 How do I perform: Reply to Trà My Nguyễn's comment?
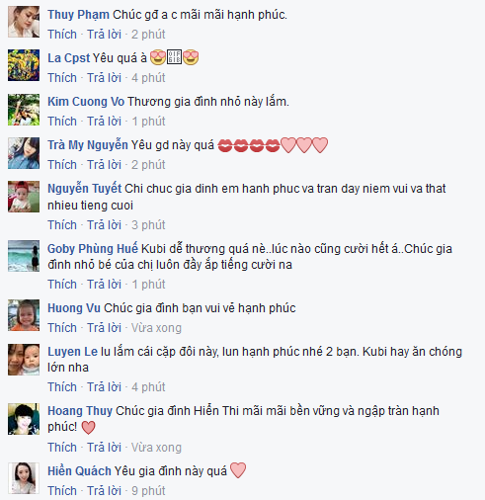(104, 165)
